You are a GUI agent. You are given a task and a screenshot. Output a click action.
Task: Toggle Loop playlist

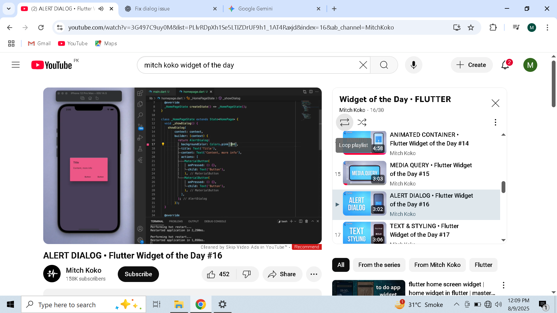(345, 122)
